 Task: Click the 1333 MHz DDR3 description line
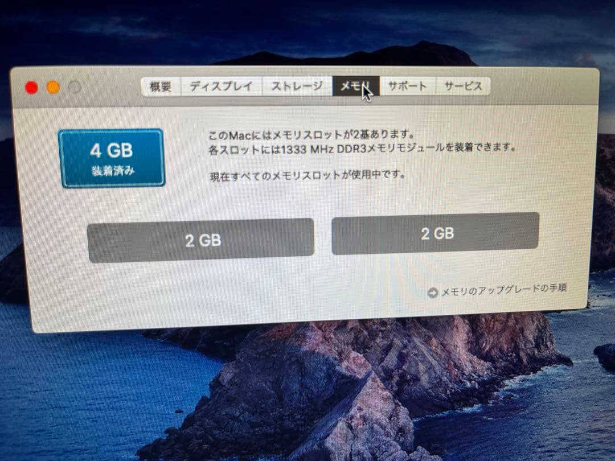[362, 149]
